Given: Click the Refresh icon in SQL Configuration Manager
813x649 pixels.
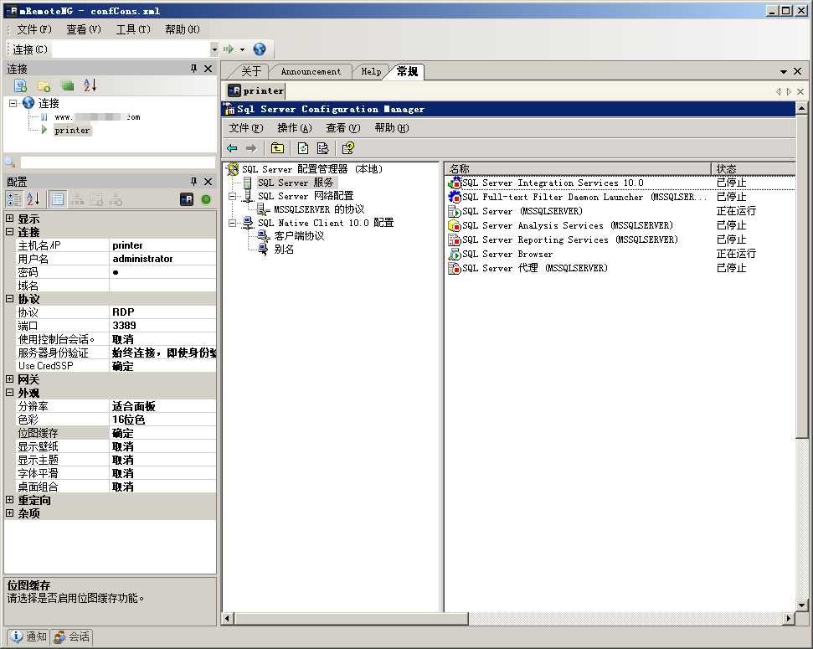Looking at the screenshot, I should coord(303,148).
